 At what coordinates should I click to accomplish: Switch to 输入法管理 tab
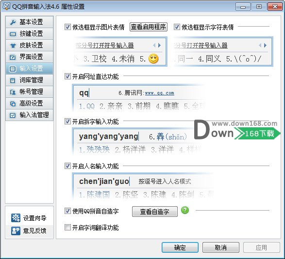[29, 115]
